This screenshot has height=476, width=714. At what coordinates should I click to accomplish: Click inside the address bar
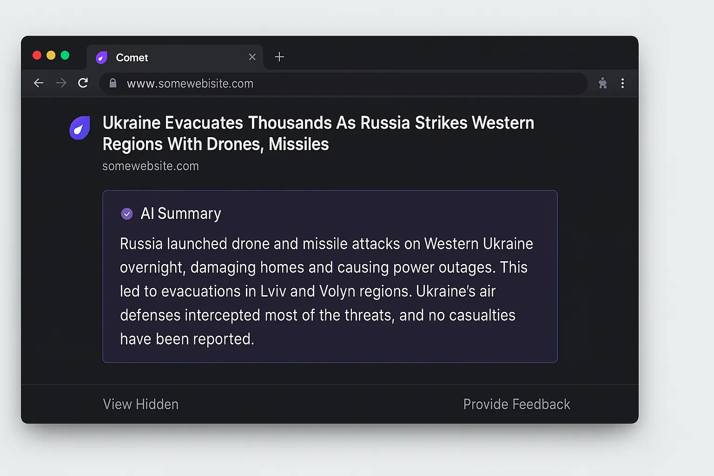(325, 84)
